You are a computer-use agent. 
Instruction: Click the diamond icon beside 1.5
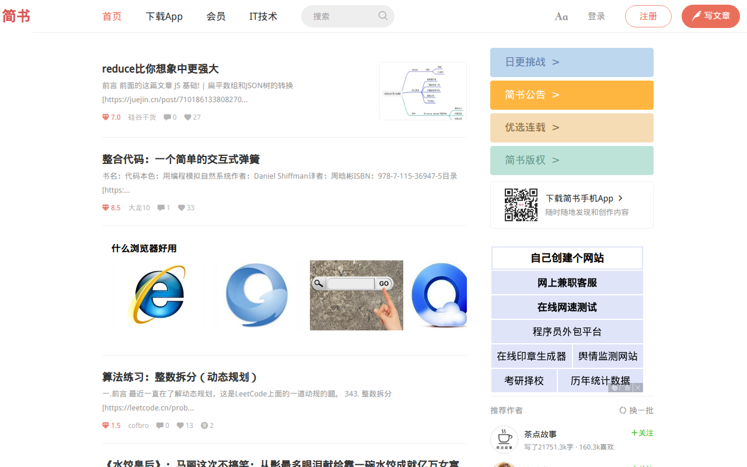coord(106,426)
